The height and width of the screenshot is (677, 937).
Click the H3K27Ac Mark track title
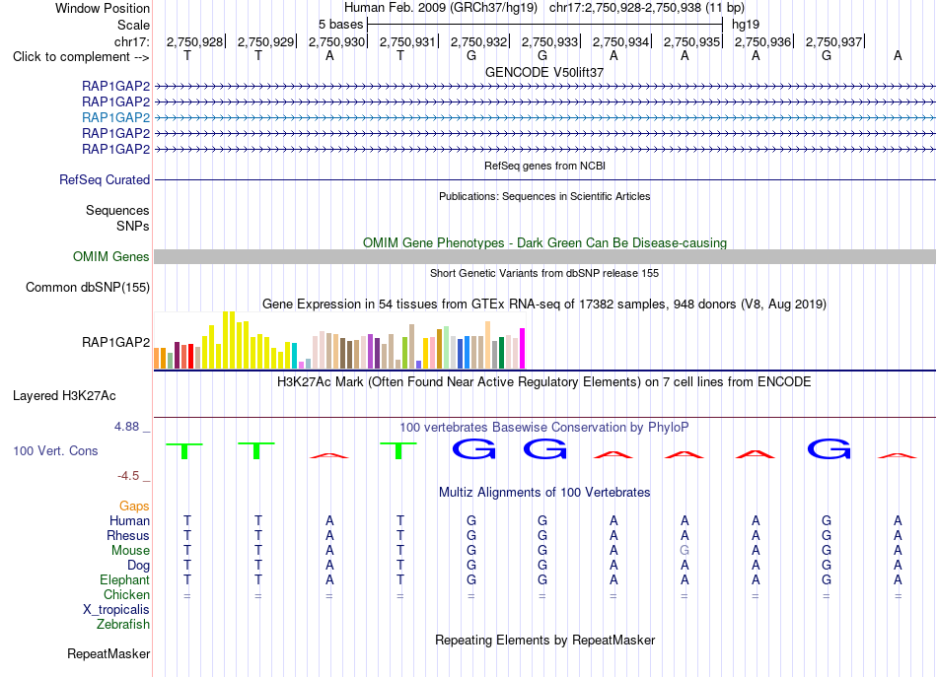(x=544, y=382)
